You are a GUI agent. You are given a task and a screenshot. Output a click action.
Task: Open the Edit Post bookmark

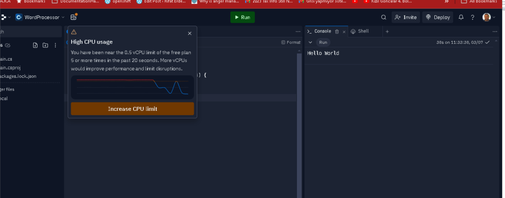coord(161,1)
